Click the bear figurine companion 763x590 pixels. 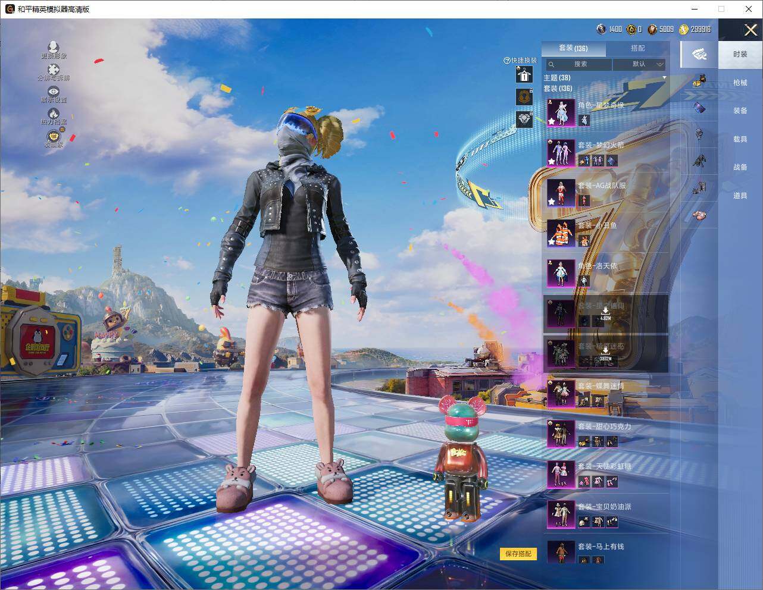pos(462,458)
